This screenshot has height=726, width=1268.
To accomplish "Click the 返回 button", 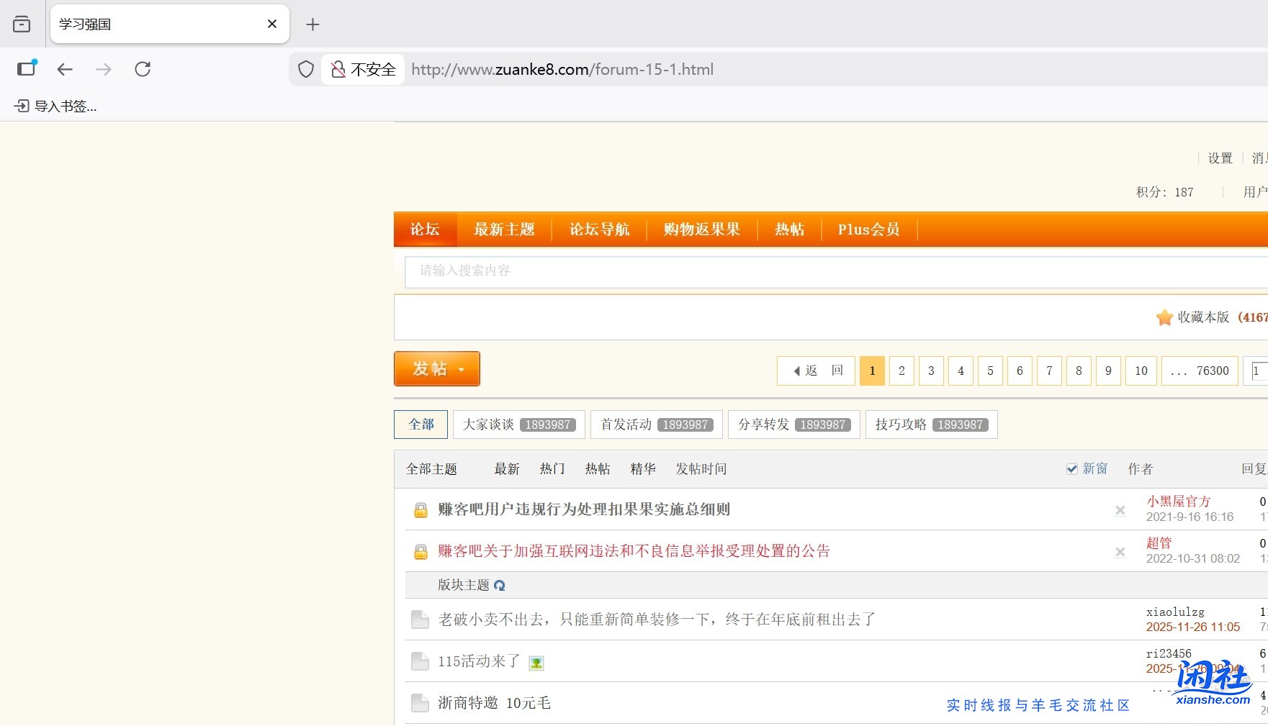I will click(816, 371).
